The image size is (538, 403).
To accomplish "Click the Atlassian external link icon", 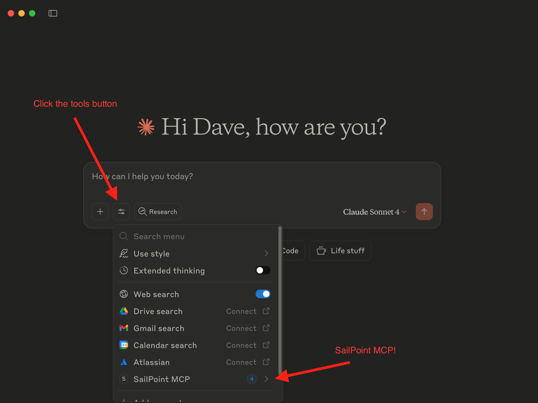I will click(266, 362).
